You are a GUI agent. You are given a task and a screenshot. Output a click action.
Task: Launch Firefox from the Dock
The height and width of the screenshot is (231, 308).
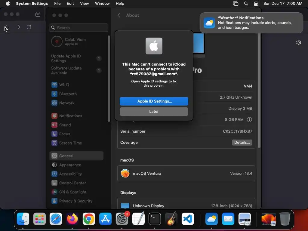tap(72, 219)
